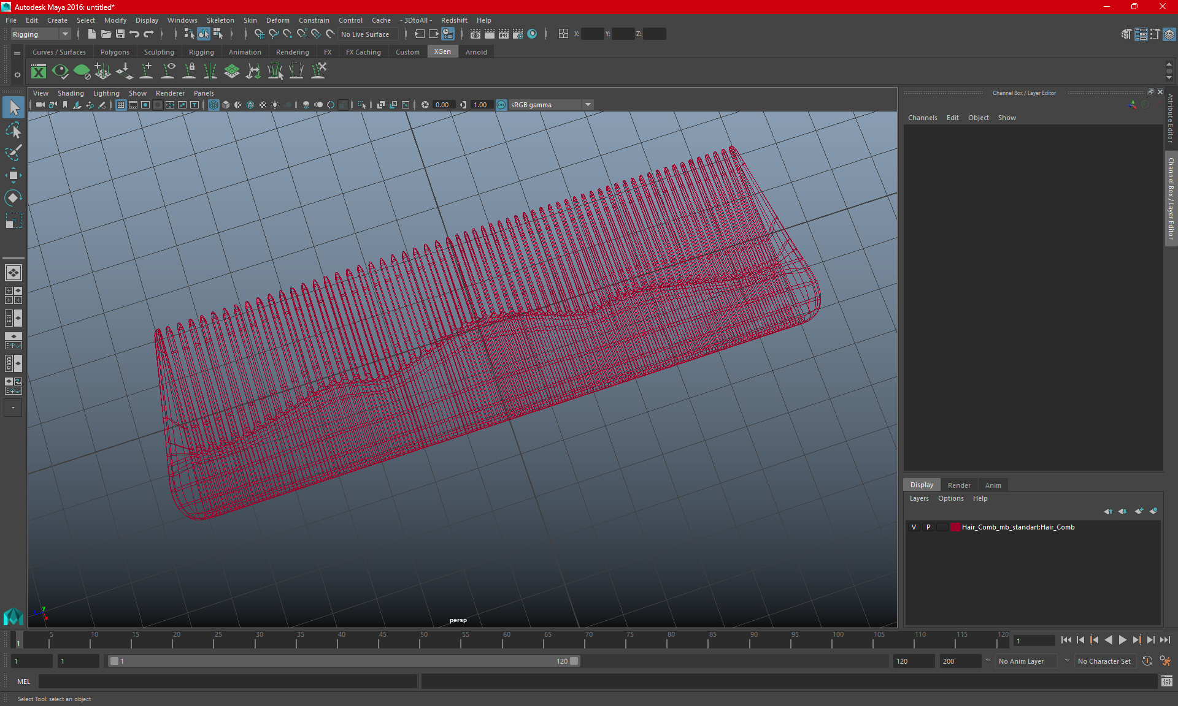
Task: Click the MEL command language label
Action: [23, 681]
